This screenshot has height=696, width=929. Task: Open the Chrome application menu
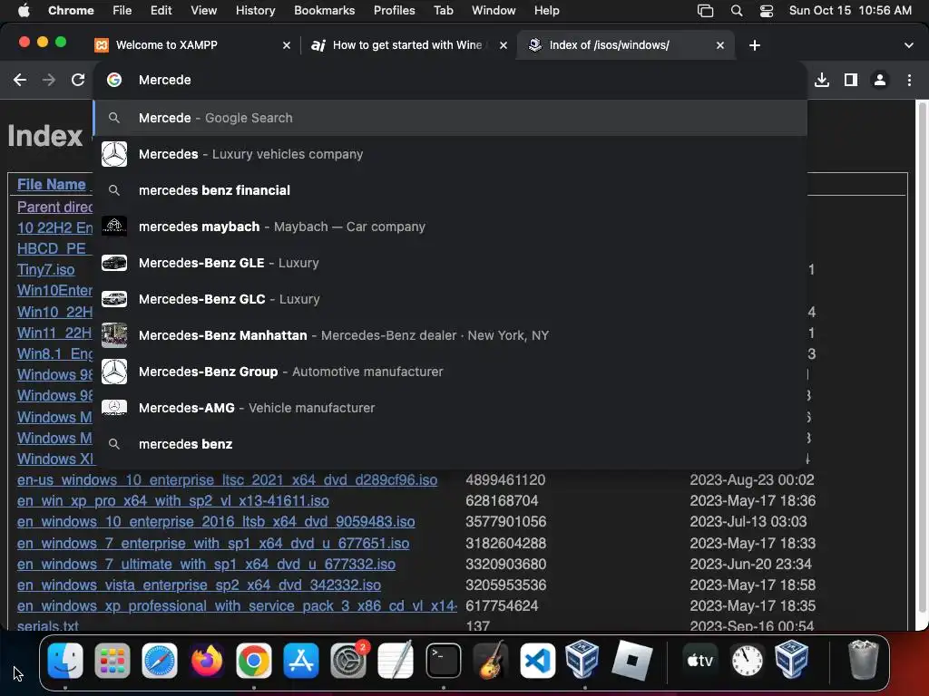pyautogui.click(x=71, y=11)
